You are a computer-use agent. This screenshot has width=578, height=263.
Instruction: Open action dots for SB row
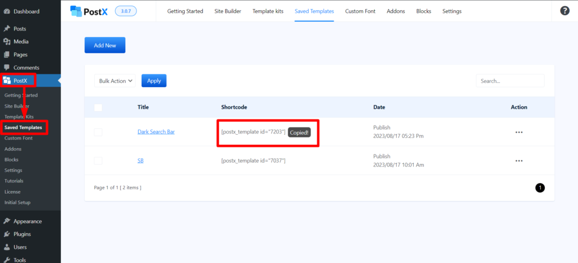[x=519, y=161]
